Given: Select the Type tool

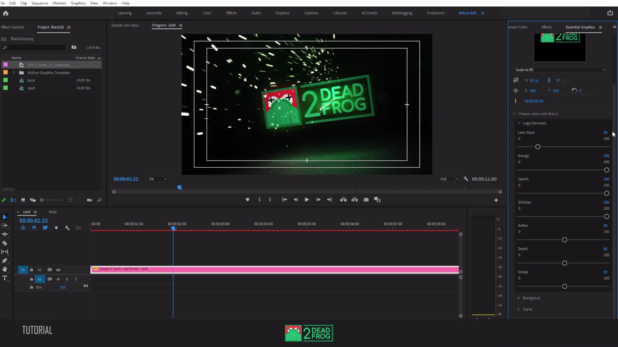Looking at the screenshot, I should 5,278.
